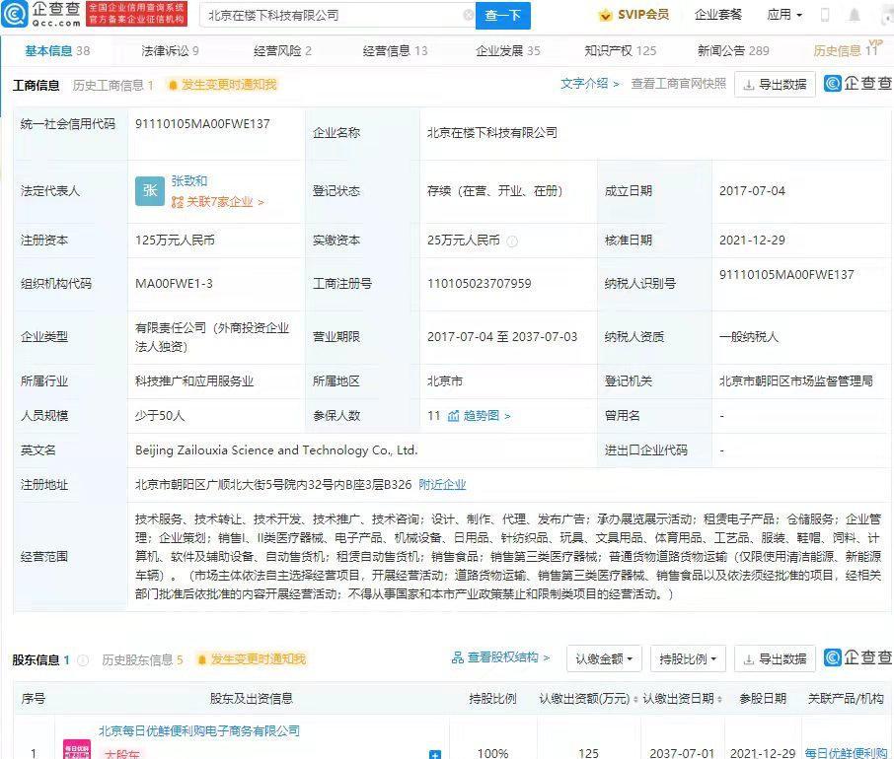This screenshot has width=894, height=759.
Task: Select establishment date 2017-07-04
Action: (x=752, y=191)
